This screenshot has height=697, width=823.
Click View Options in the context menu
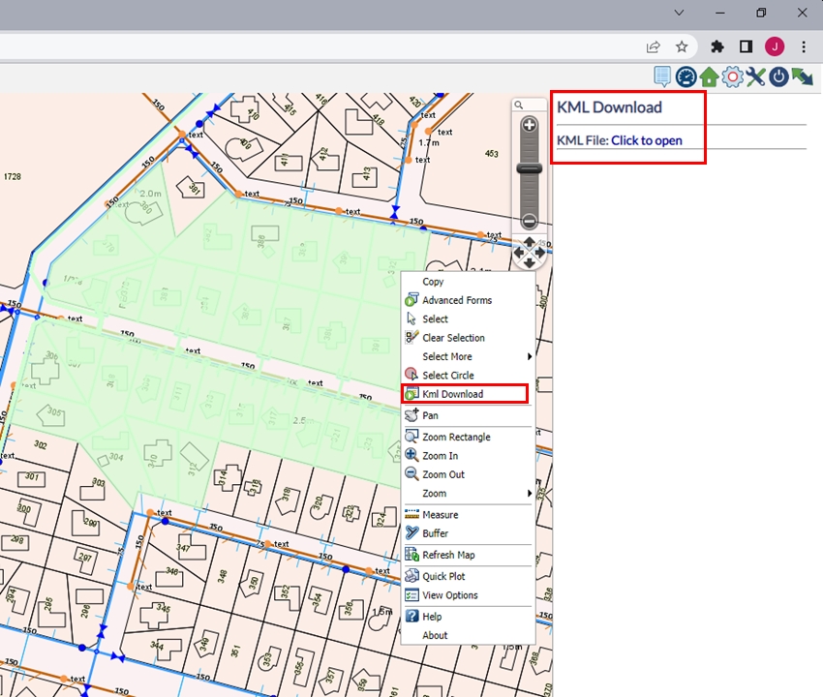[x=449, y=595]
